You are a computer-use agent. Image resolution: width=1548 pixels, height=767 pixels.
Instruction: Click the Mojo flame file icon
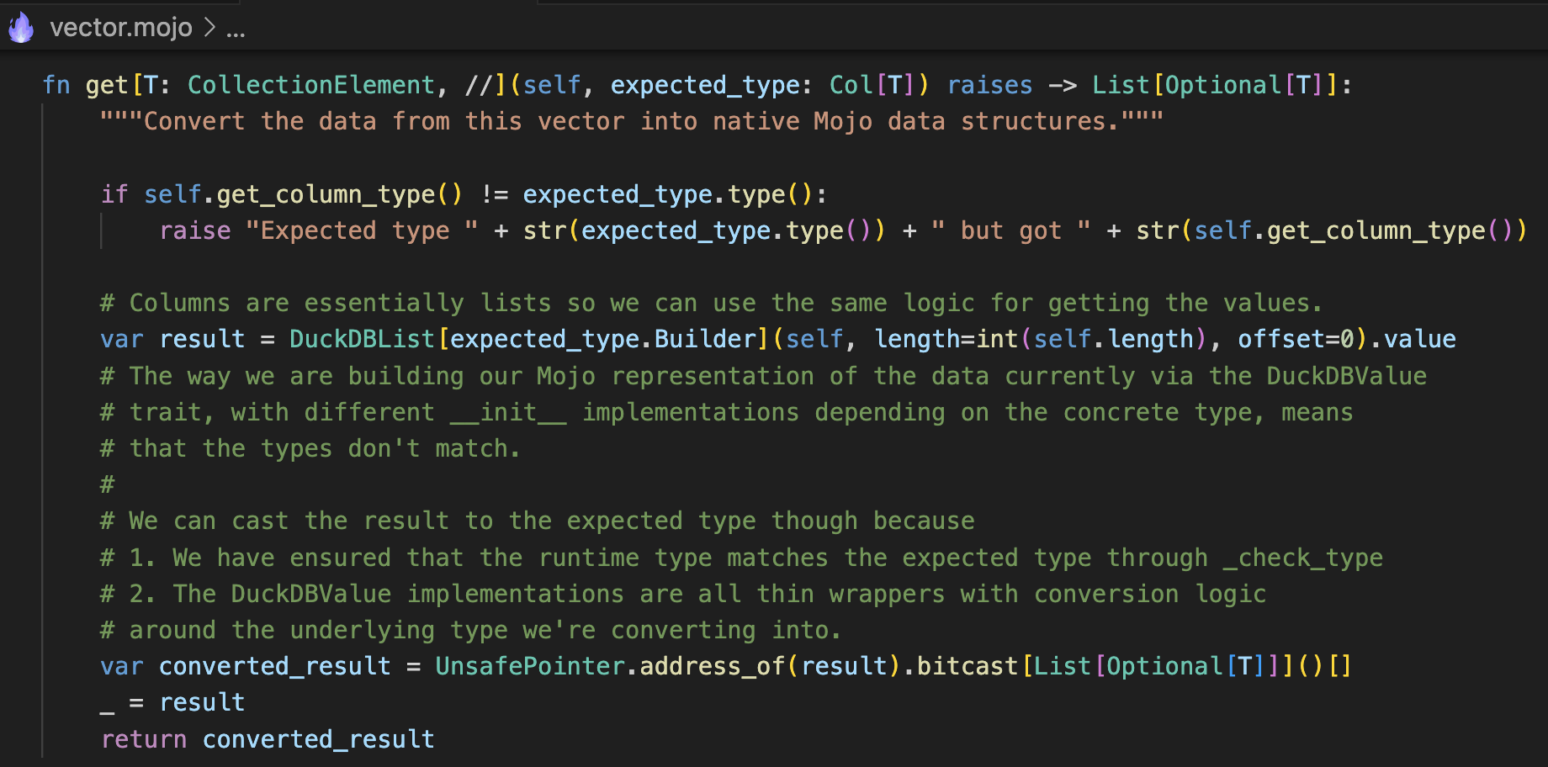click(21, 28)
